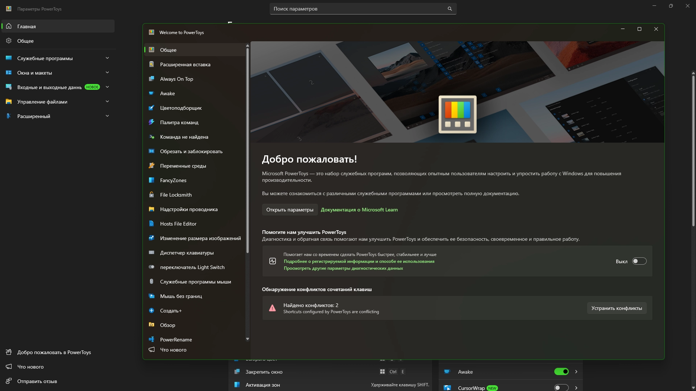The width and height of the screenshot is (696, 391).
Task: Click the File Locksmith padlock icon
Action: tap(152, 195)
